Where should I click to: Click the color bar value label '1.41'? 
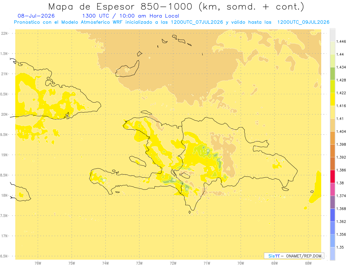point(340,119)
